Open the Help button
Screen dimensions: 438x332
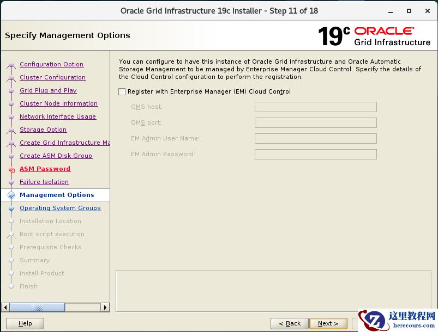click(x=25, y=324)
